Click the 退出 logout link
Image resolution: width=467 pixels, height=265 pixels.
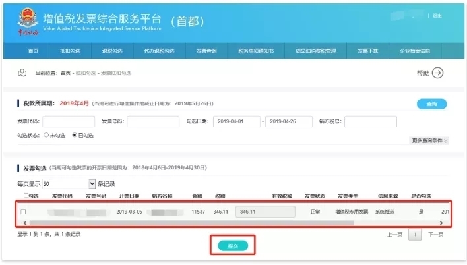click(x=437, y=16)
